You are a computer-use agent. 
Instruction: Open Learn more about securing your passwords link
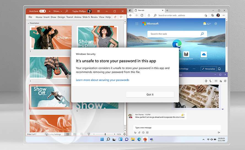coord(102,80)
